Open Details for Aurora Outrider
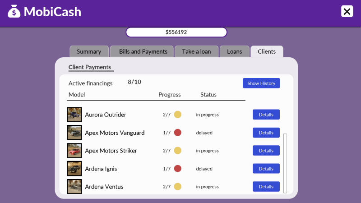This screenshot has height=203, width=361. [266, 115]
